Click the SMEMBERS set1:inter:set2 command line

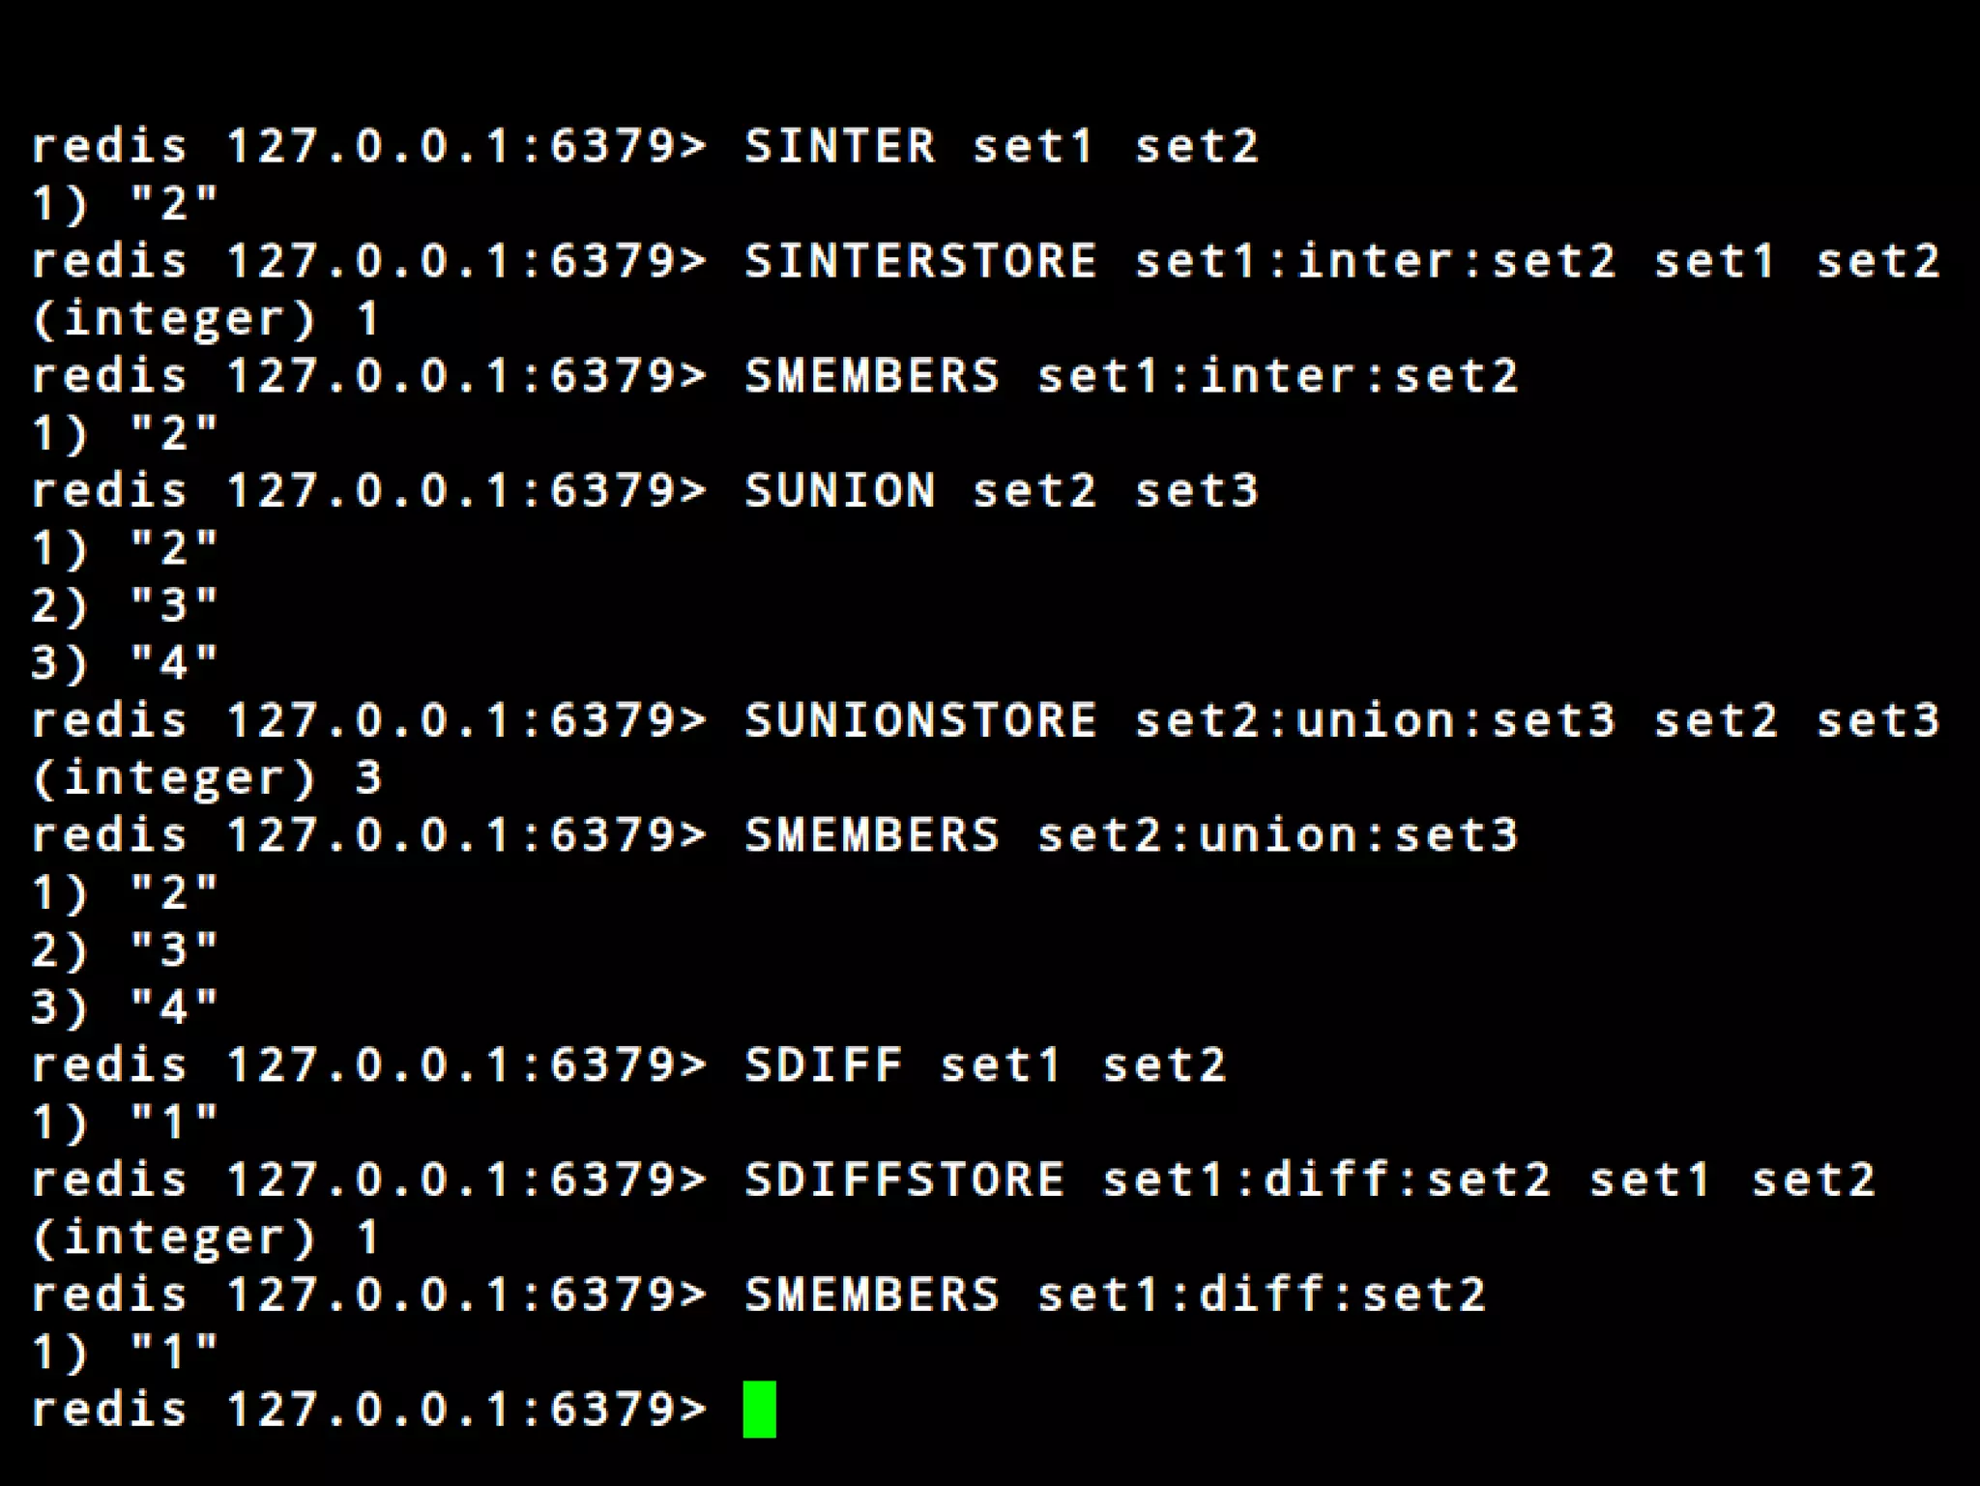(1131, 376)
